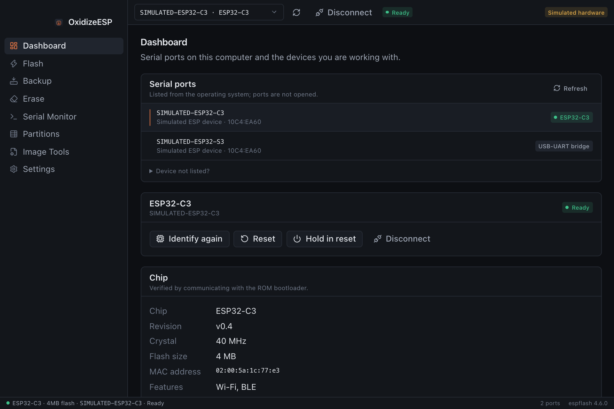
Task: Click the rescan ports icon in top bar
Action: (296, 12)
